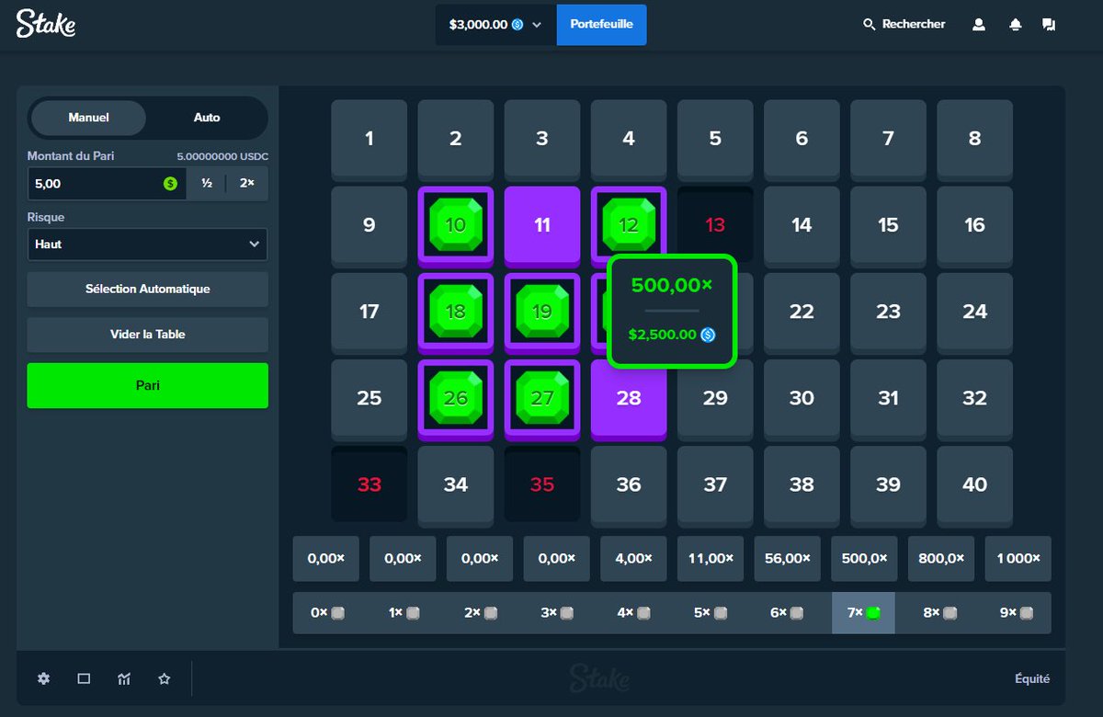The image size is (1103, 717).
Task: Click the 6× hits indicator
Action: click(787, 613)
